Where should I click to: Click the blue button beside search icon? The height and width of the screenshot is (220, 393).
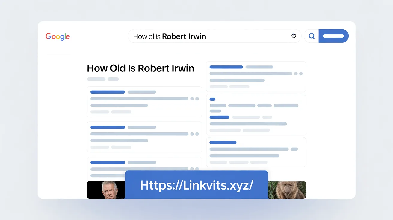coord(334,36)
